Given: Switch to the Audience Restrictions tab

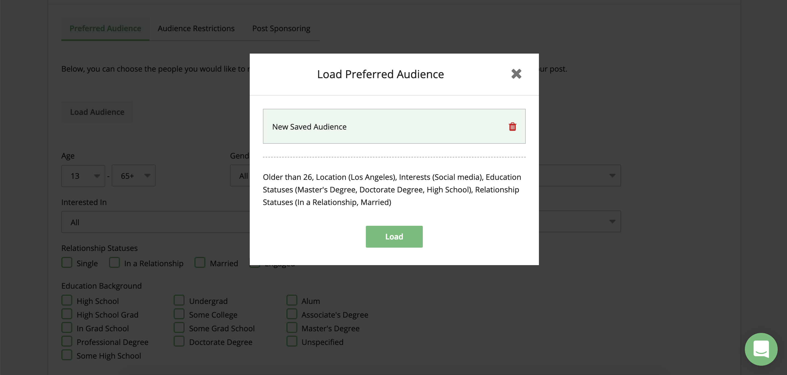Looking at the screenshot, I should 196,28.
